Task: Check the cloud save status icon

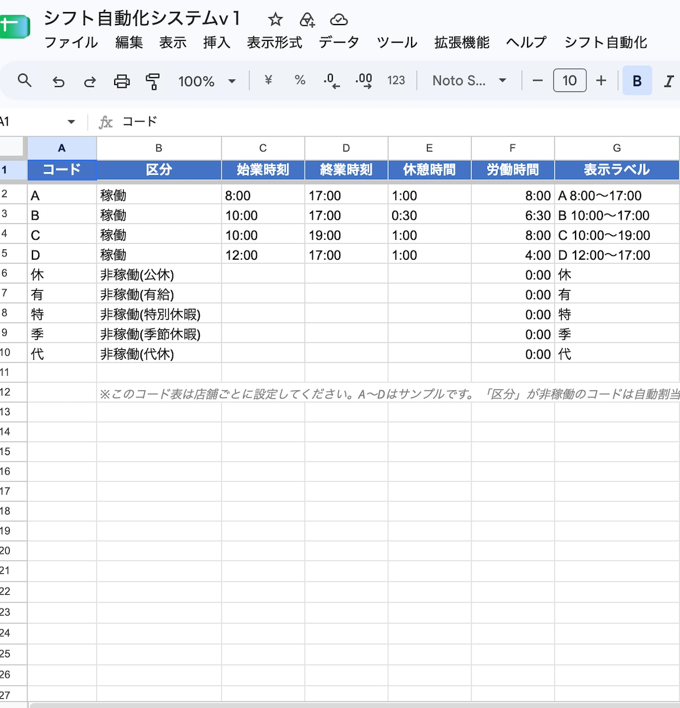Action: (x=339, y=20)
